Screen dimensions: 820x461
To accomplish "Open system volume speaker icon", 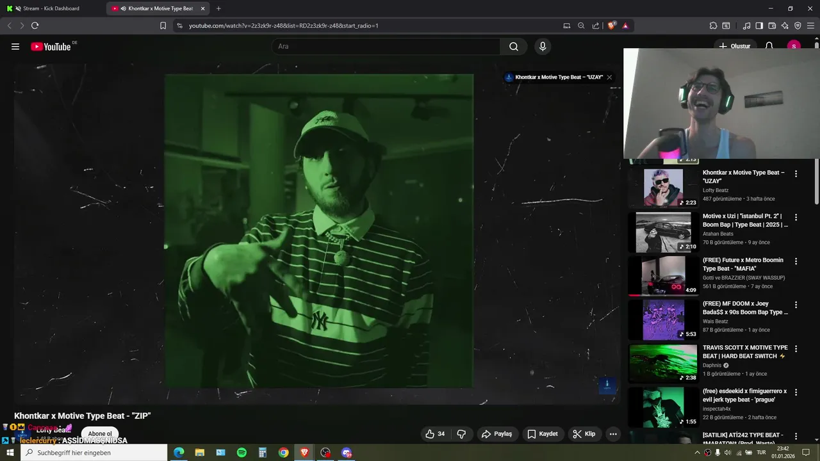I will click(x=727, y=453).
